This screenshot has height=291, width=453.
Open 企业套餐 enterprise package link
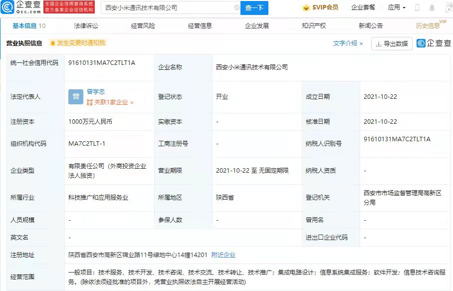tap(363, 7)
